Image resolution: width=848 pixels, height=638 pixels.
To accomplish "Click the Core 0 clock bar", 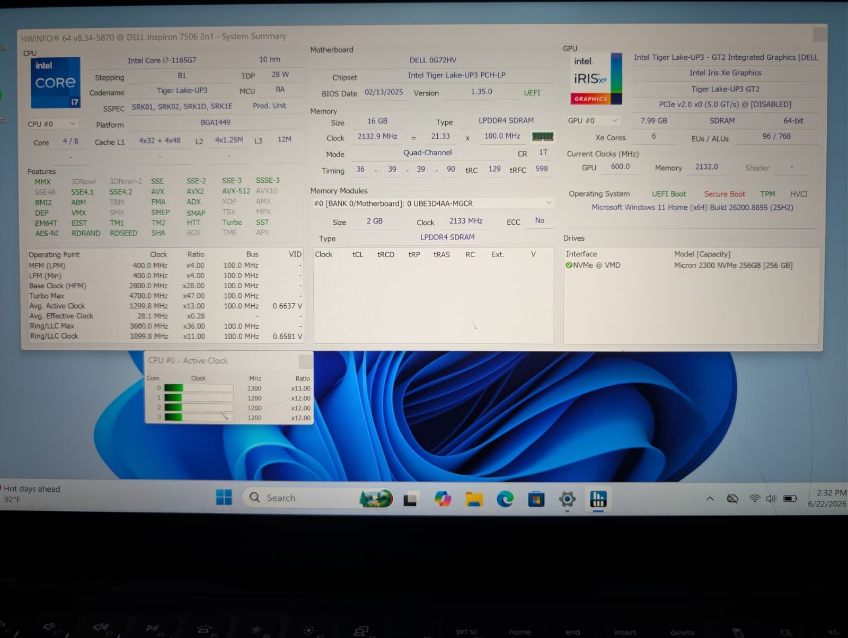I will click(199, 388).
